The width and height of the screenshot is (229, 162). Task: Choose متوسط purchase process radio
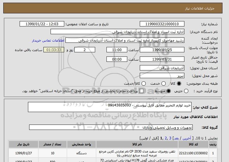(169, 91)
